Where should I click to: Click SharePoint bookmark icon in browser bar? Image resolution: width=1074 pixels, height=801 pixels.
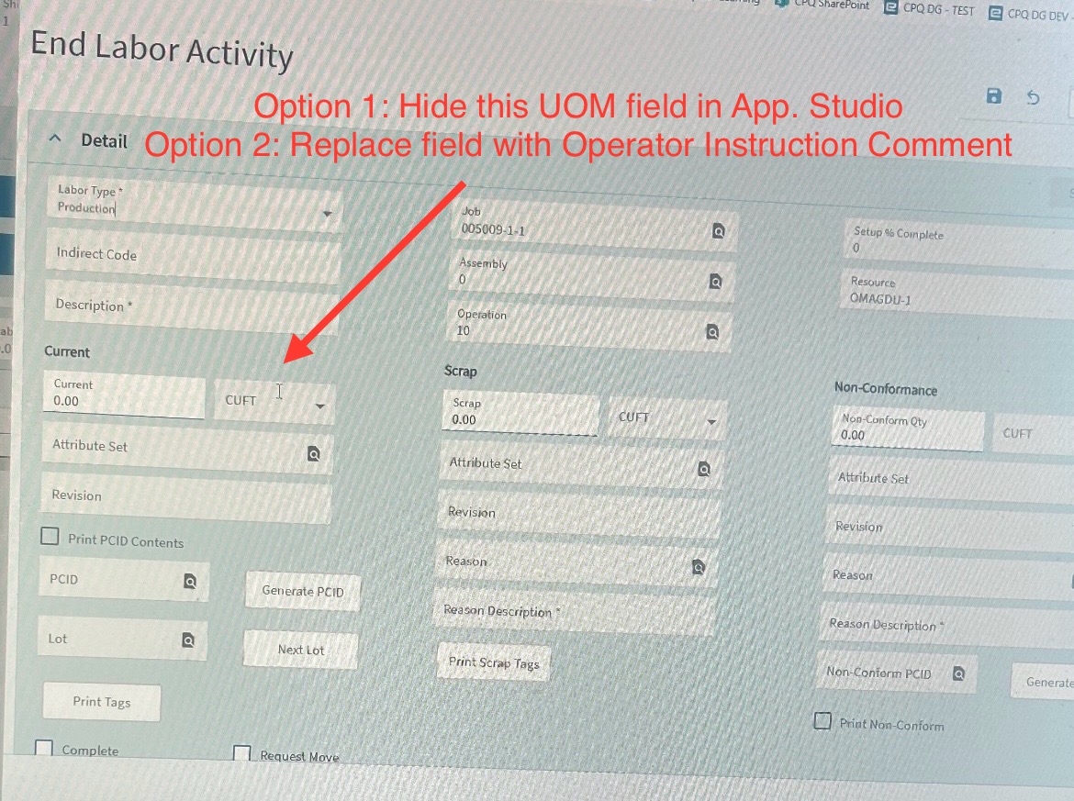coord(781,4)
